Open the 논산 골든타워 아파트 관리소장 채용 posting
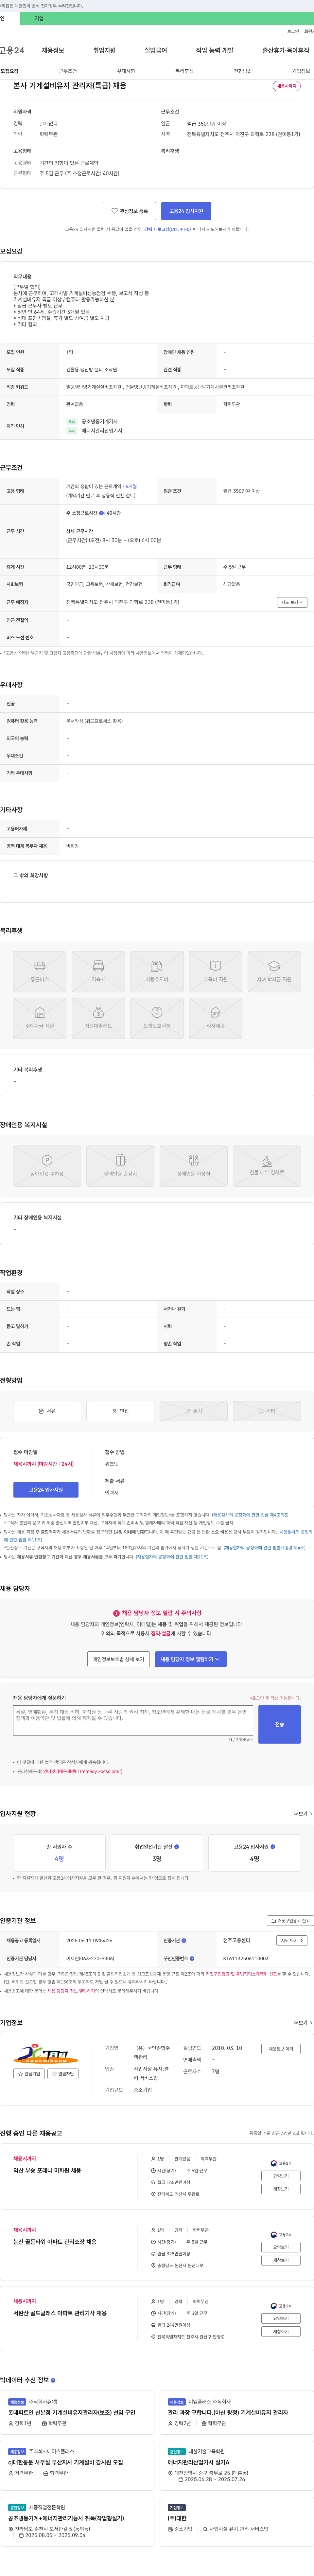The image size is (314, 2576). [55, 2242]
